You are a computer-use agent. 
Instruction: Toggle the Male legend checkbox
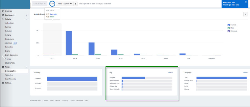(229, 28)
